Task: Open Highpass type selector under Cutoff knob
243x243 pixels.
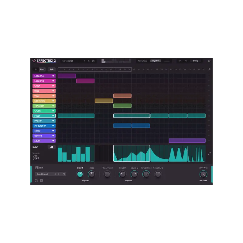Action: [86, 180]
